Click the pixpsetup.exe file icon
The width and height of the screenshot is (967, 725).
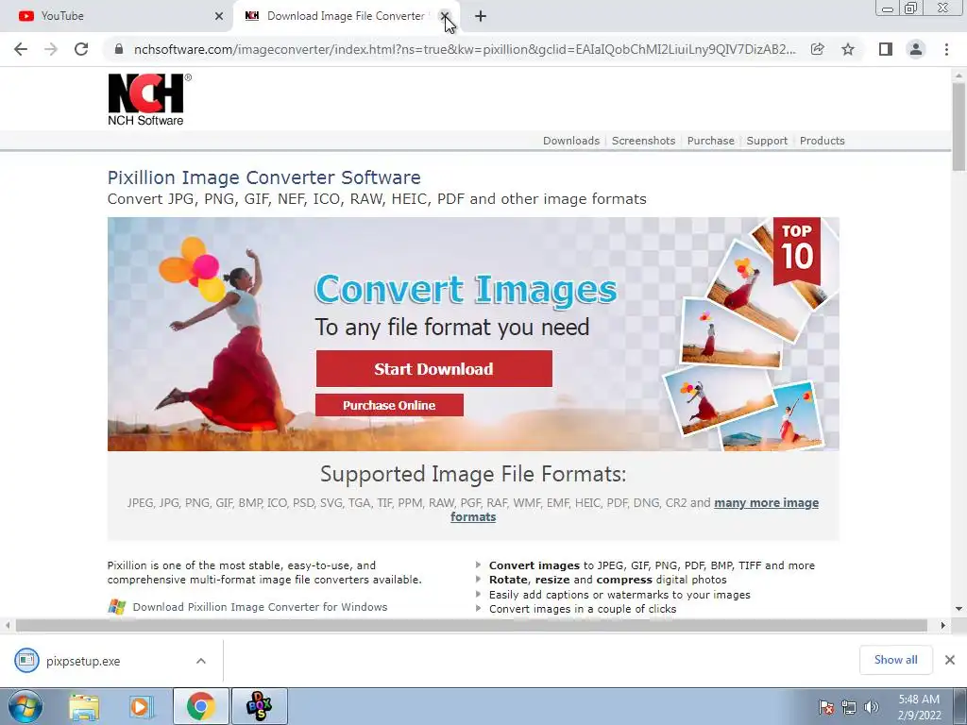coord(25,660)
